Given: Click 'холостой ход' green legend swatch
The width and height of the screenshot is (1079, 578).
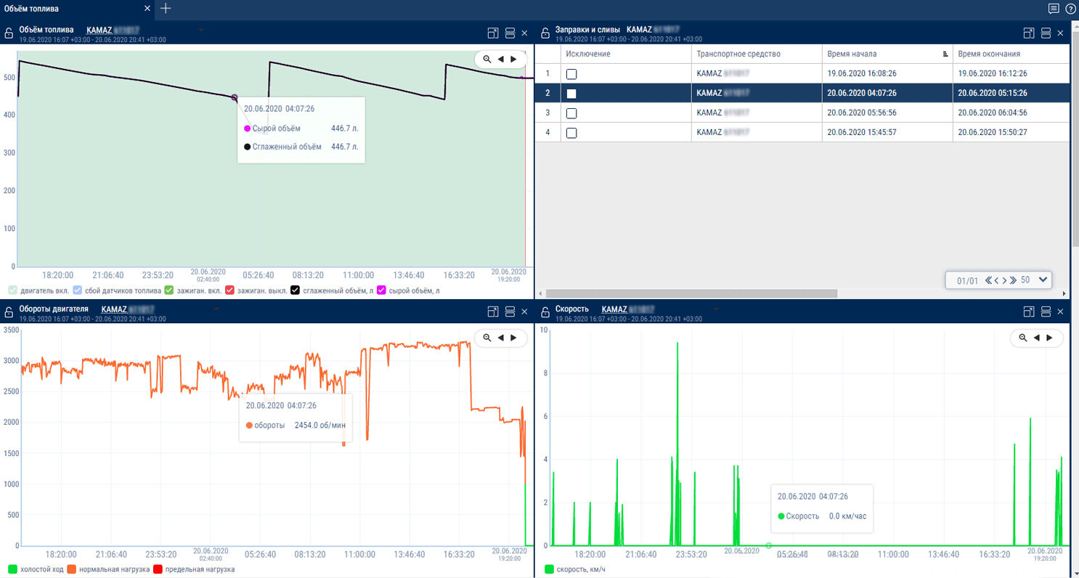Looking at the screenshot, I should coord(12,569).
